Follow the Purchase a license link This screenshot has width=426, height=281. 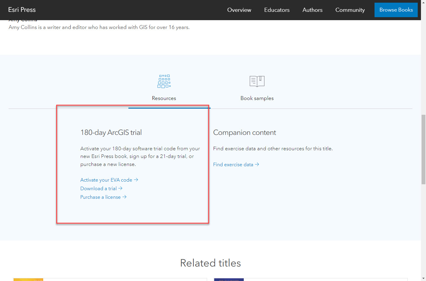tap(103, 197)
